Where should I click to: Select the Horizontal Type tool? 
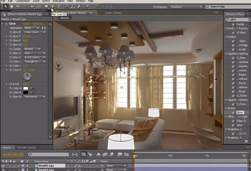coord(59,6)
